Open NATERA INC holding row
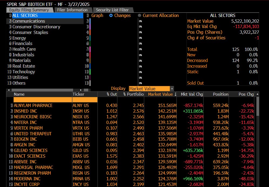Image resolution: width=269 pixels, height=187 pixels. 130,122
